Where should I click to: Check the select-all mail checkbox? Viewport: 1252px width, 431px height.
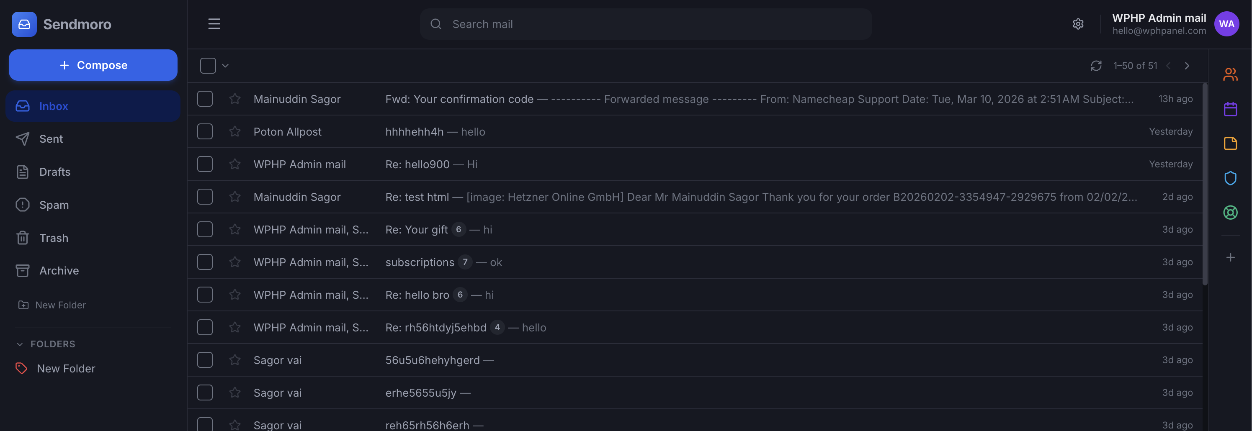(208, 65)
